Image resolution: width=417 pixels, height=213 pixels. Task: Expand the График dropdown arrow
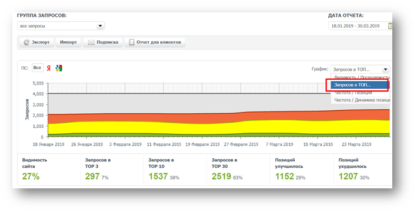pyautogui.click(x=385, y=69)
